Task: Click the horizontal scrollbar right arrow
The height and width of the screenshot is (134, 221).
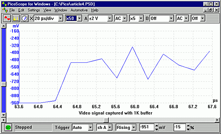Action: [217, 120]
